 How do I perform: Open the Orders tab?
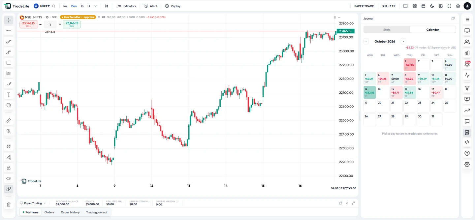tap(49, 212)
